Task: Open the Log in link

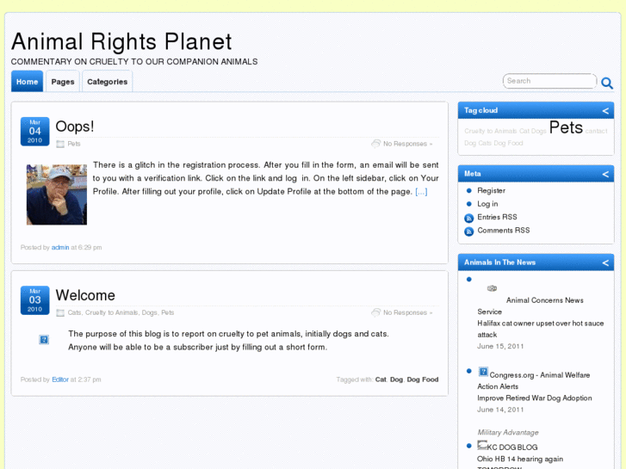Action: pos(487,204)
